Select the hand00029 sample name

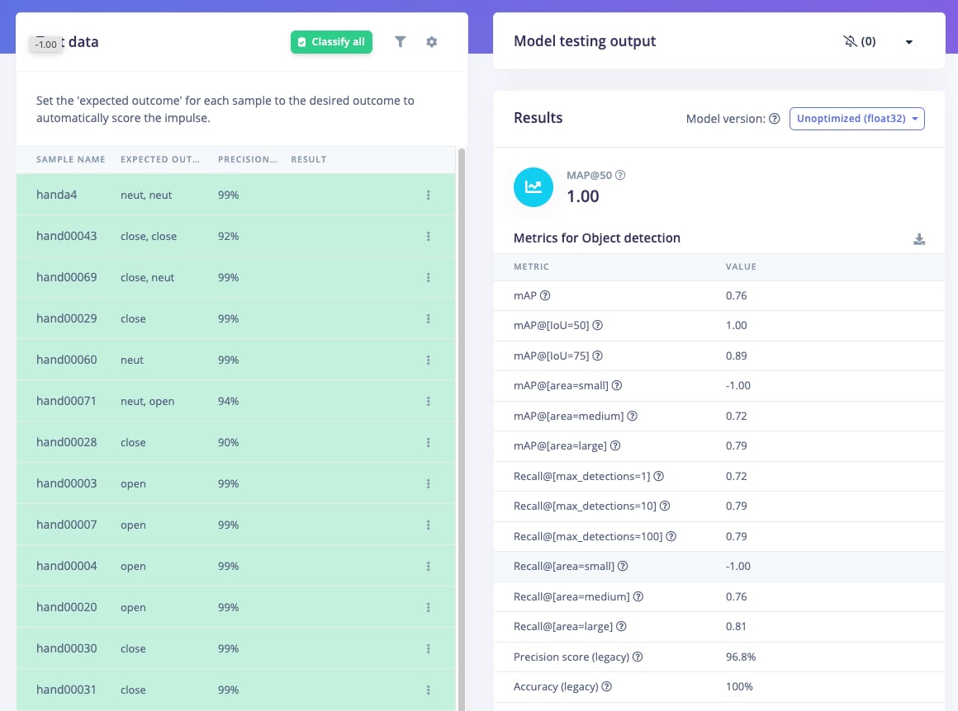pyautogui.click(x=66, y=318)
